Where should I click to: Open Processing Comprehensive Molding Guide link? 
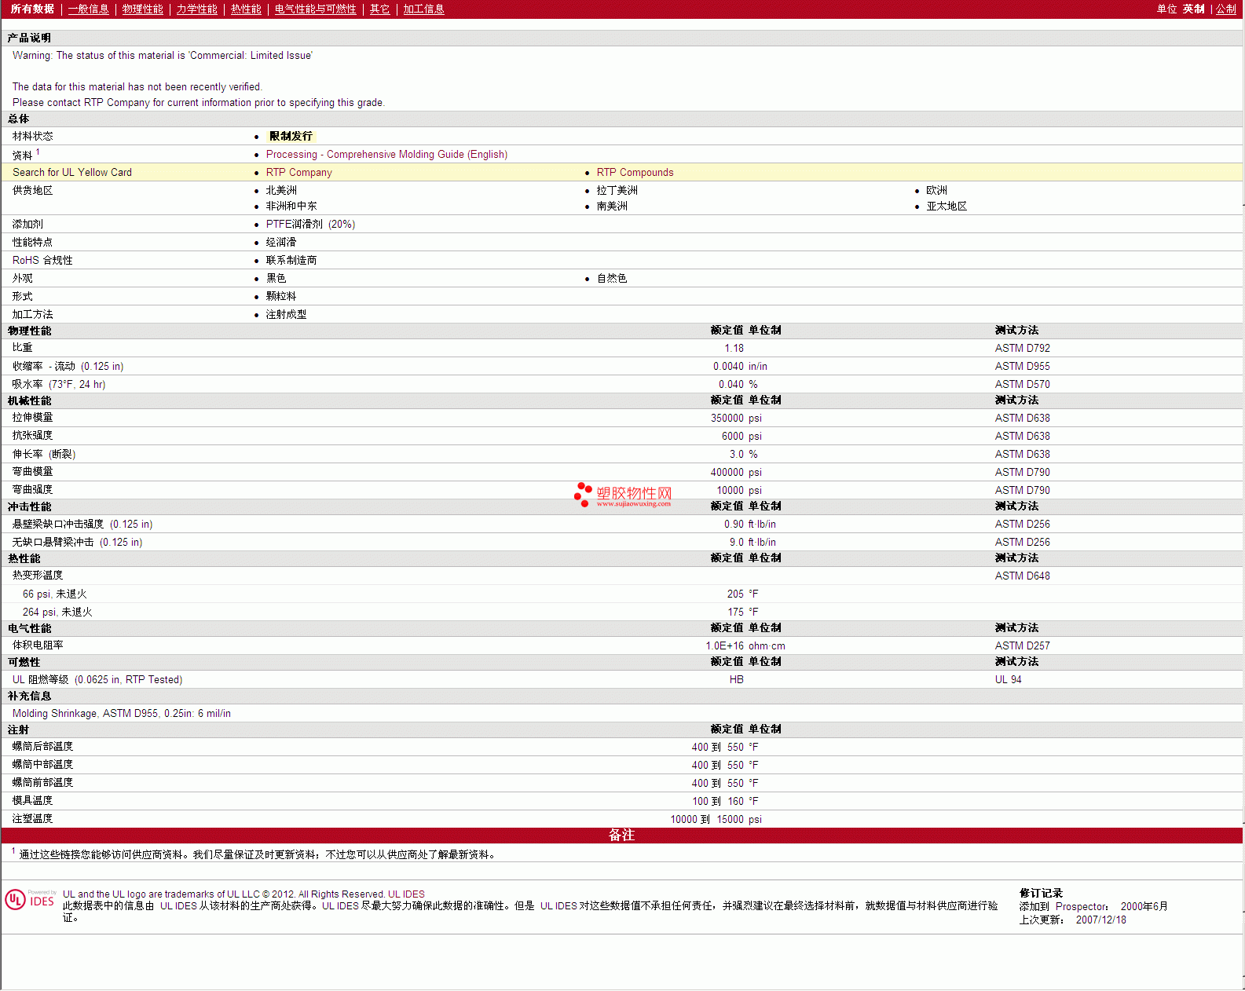tap(386, 155)
